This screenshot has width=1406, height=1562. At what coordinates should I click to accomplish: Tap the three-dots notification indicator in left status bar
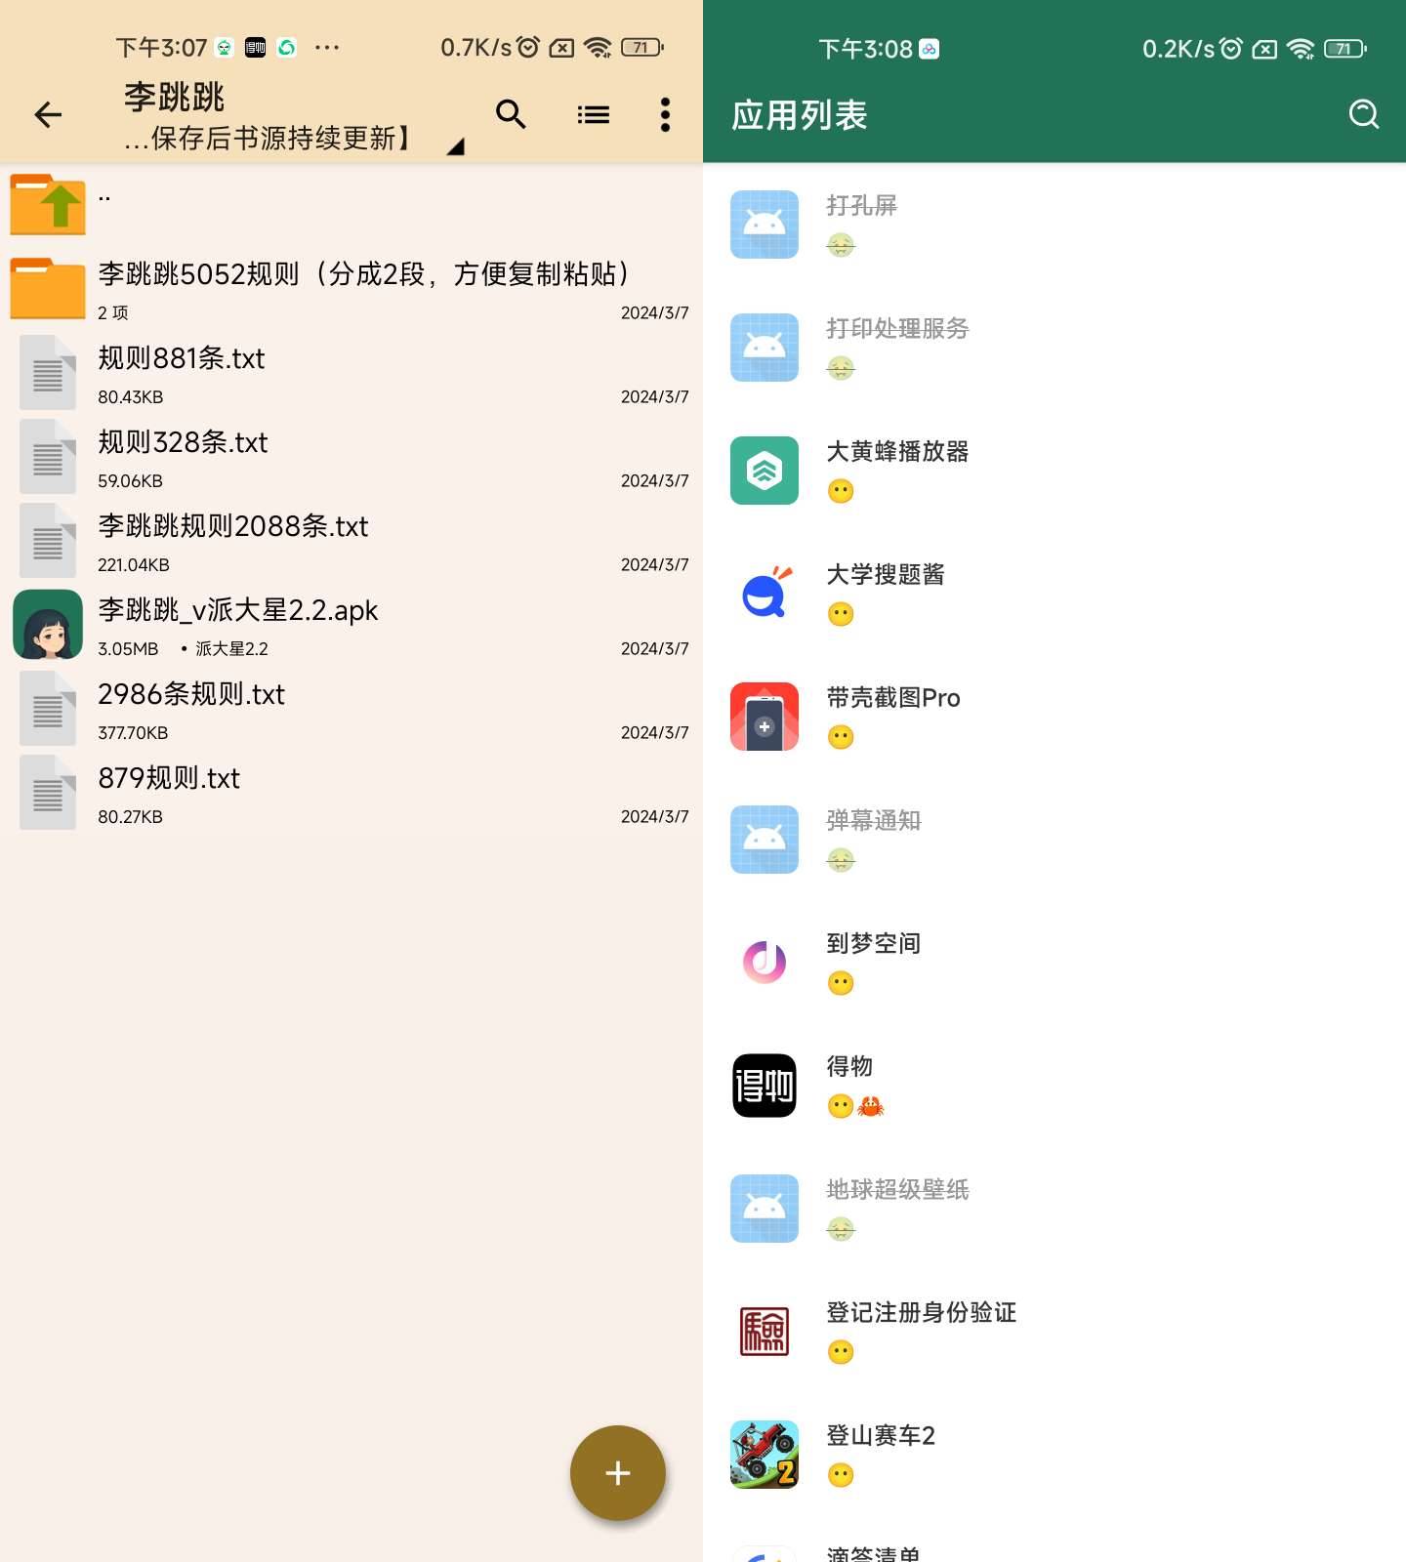[x=327, y=47]
